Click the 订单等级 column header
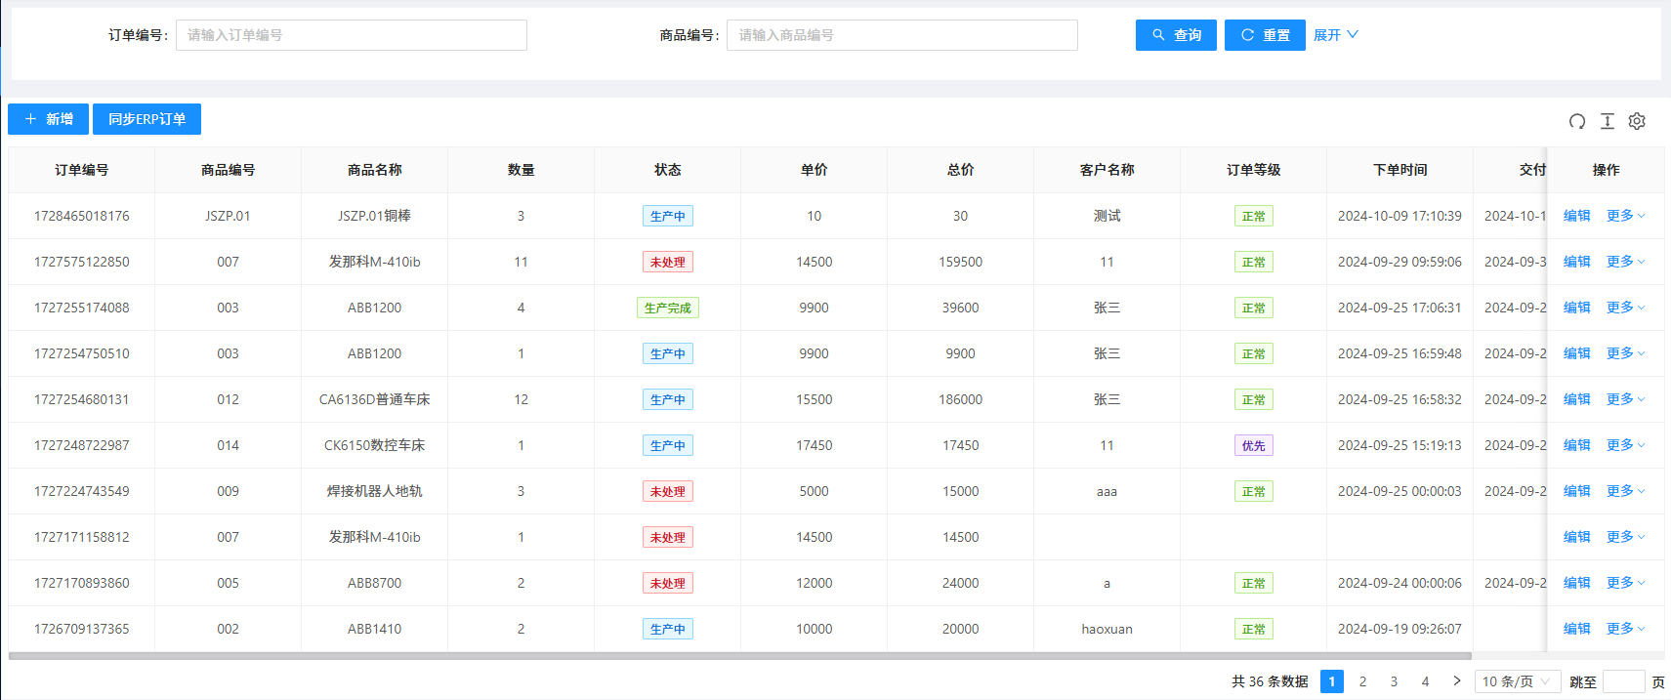Screen dimensions: 1671x700 1254,170
